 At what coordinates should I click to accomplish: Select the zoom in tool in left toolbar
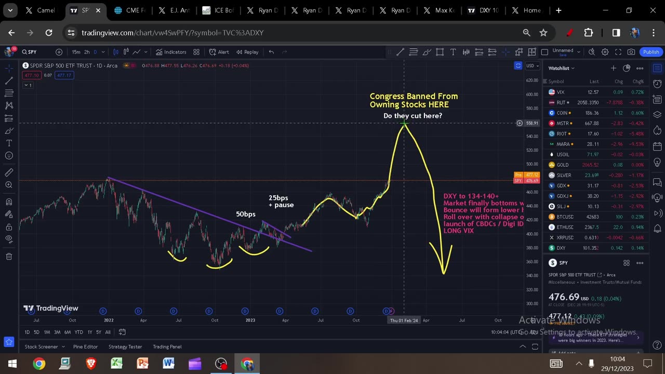[9, 185]
